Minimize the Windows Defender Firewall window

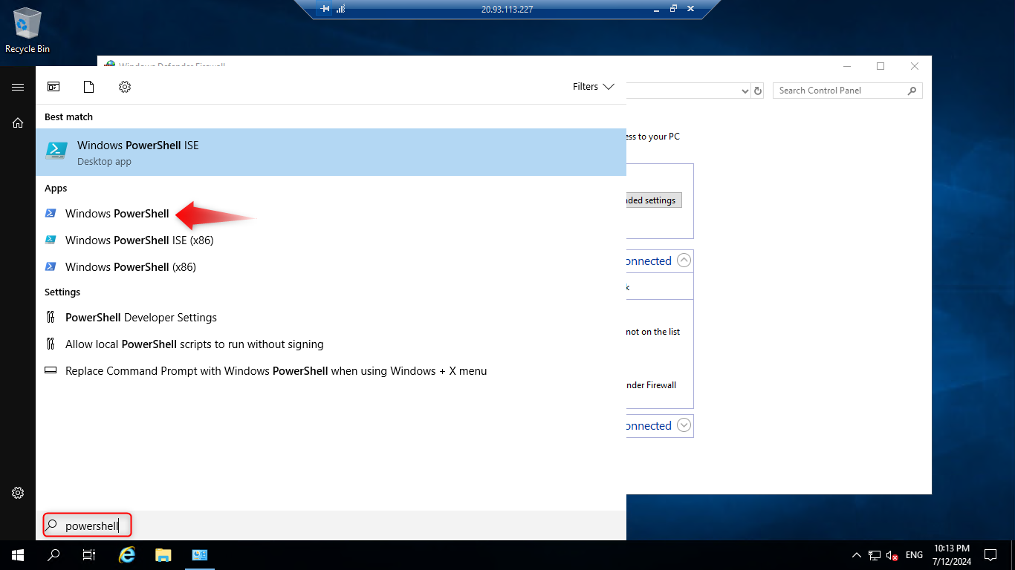846,66
